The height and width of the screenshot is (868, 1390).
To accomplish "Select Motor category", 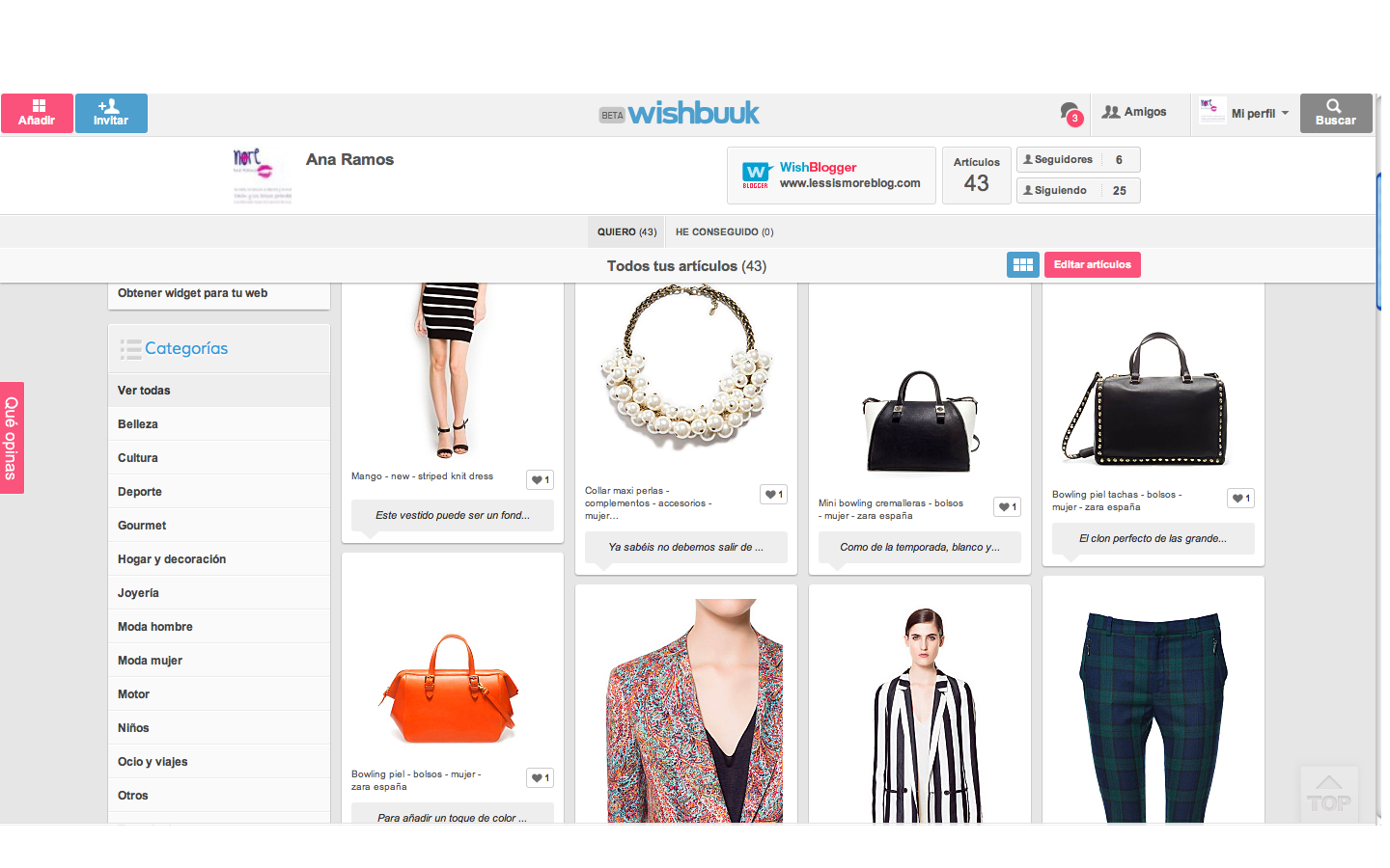I will (x=219, y=694).
